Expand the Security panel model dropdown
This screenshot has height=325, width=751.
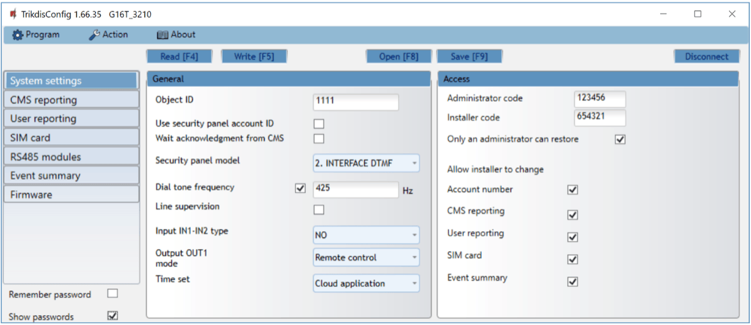tap(366, 163)
